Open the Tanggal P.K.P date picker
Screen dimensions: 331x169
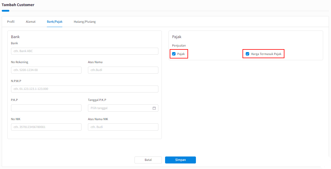(x=123, y=108)
